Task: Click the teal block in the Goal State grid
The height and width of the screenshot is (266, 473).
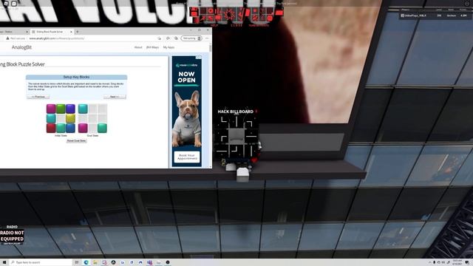Action: (x=102, y=128)
